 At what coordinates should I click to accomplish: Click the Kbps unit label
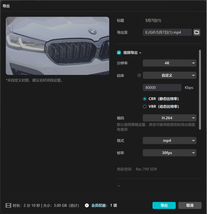click(189, 88)
